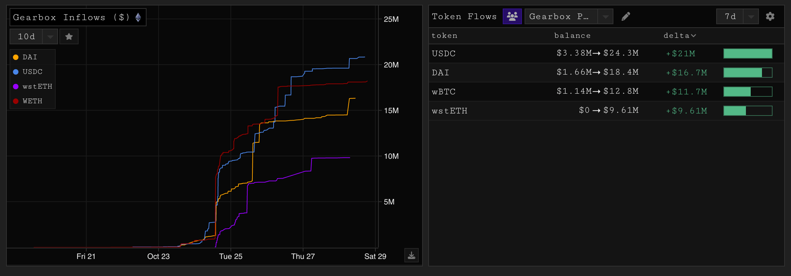This screenshot has height=276, width=791.
Task: Edit the entity with the pencil icon
Action: tap(626, 16)
